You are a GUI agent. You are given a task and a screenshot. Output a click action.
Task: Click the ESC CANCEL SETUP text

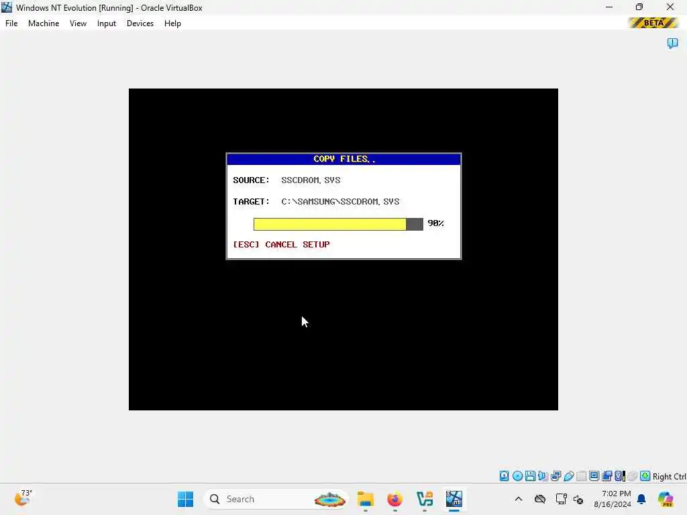point(281,244)
